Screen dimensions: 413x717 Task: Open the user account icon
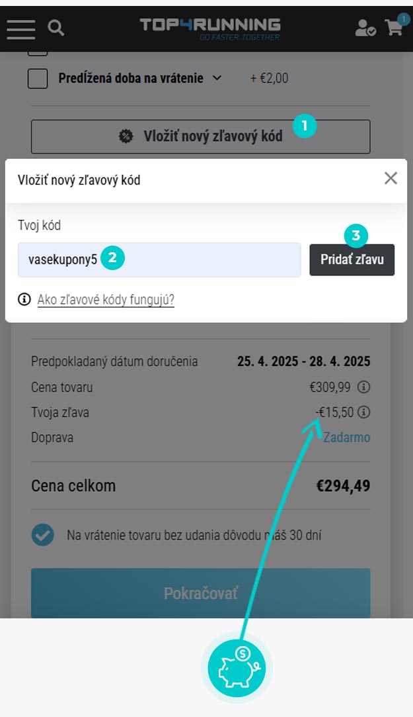[365, 28]
